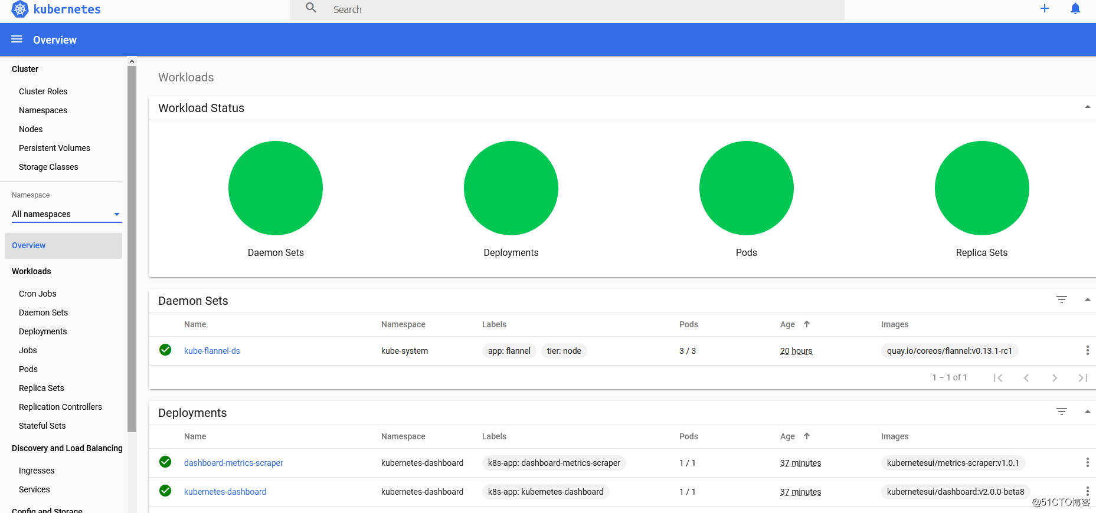Image resolution: width=1096 pixels, height=513 pixels.
Task: Click Age column header in Daemon Sets
Action: (787, 324)
